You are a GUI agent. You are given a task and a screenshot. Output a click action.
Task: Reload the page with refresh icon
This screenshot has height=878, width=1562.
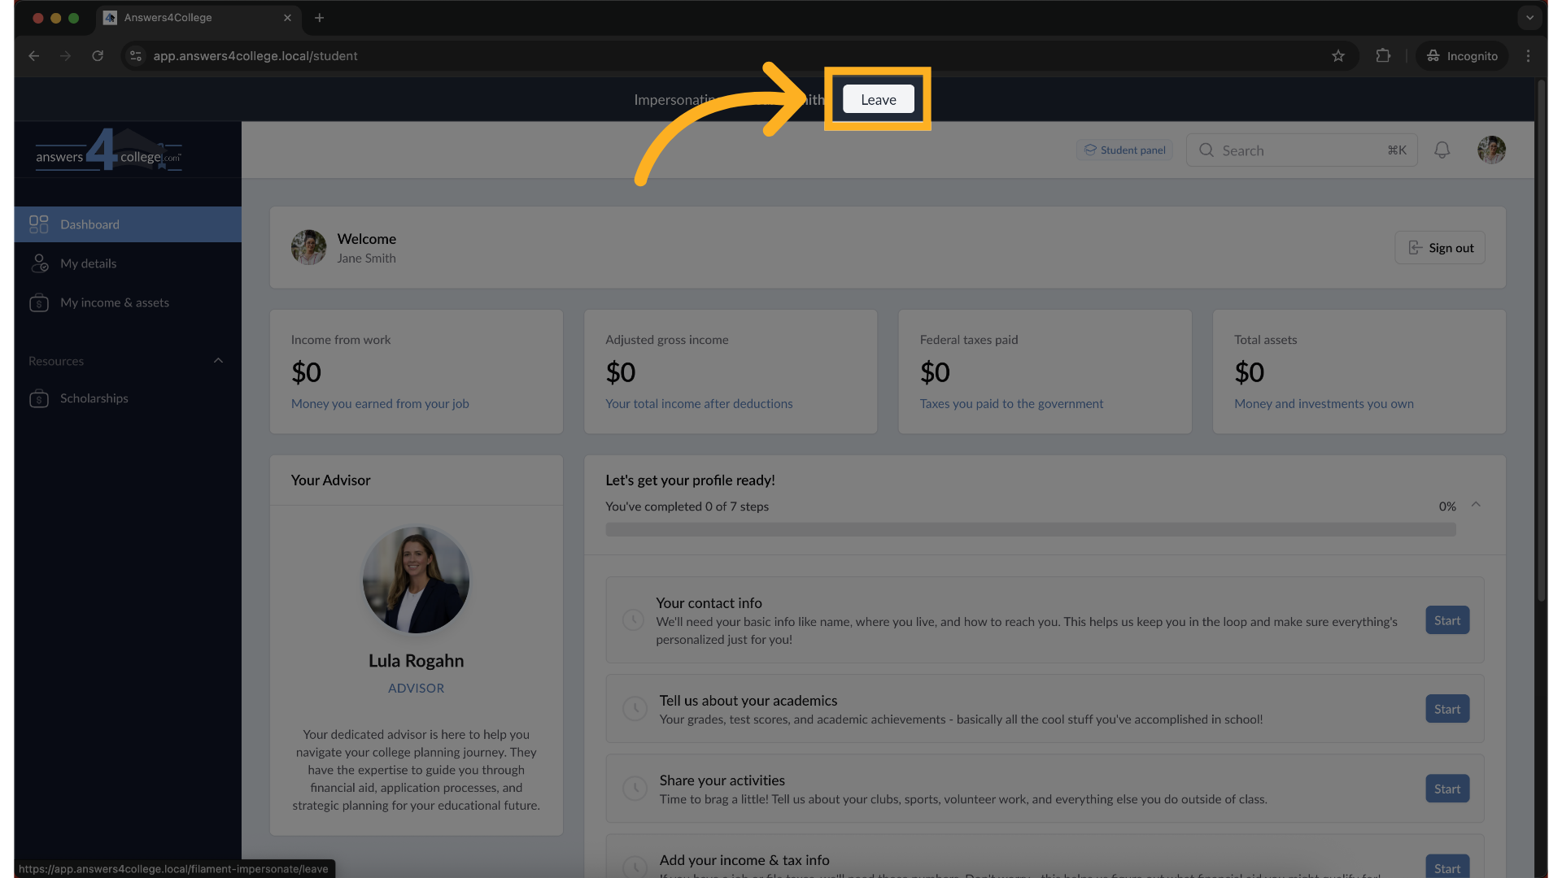98,56
